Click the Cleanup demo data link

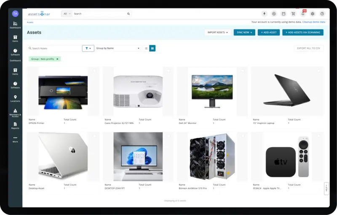314,22
